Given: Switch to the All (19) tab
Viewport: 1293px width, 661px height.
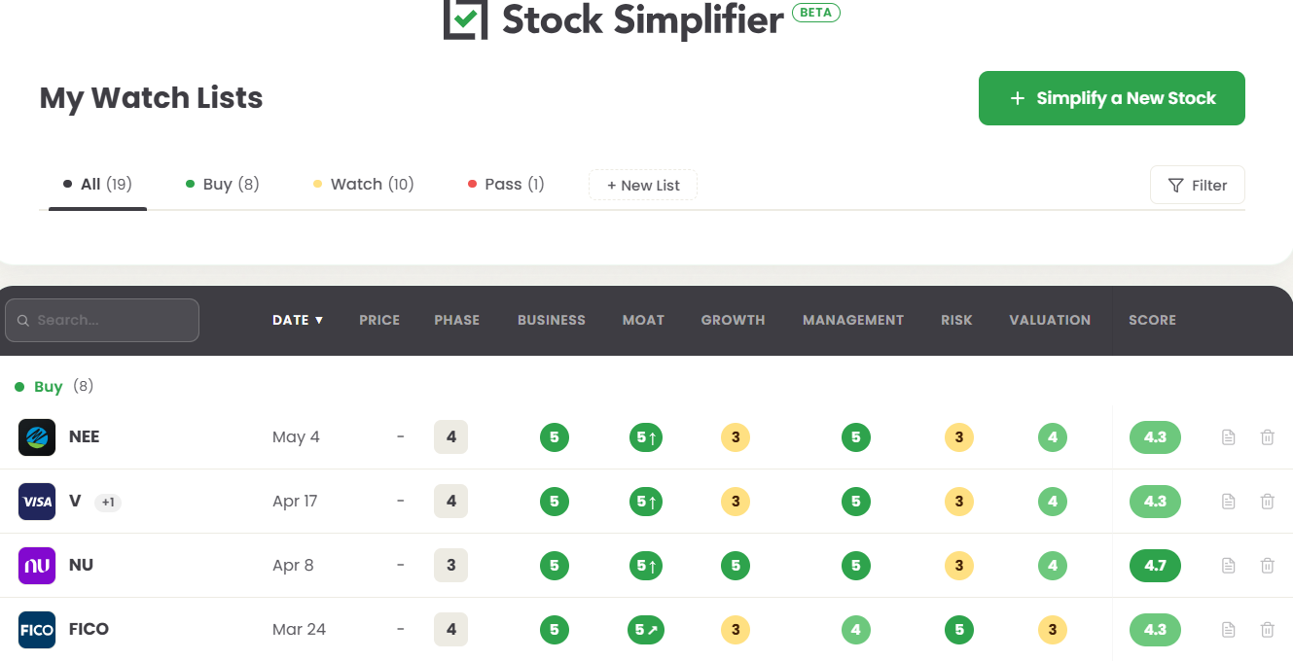Looking at the screenshot, I should click(x=97, y=185).
